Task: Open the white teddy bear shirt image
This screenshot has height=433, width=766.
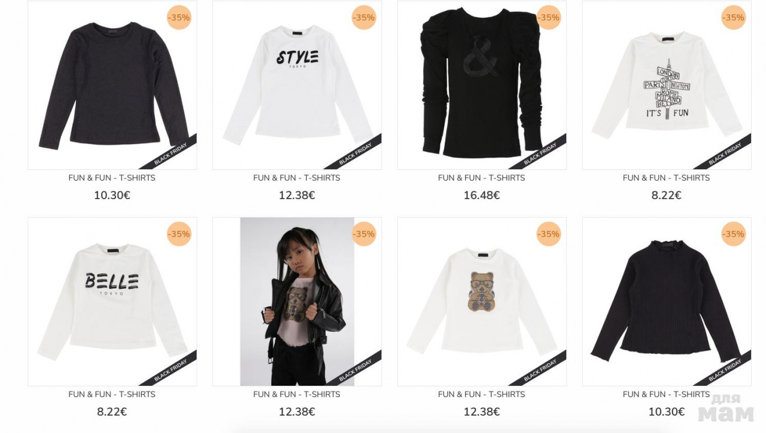Action: (x=482, y=301)
